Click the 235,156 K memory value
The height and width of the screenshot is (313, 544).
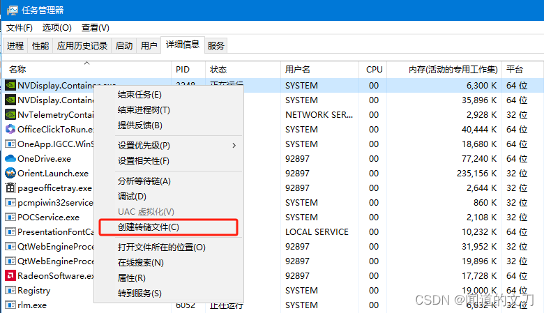[476, 173]
